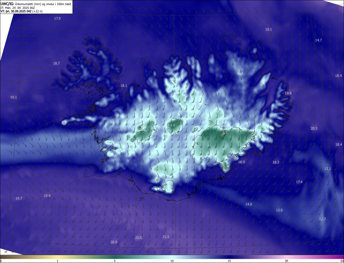The height and width of the screenshot is (263, 344).
Task: Click the 19.8 value off the east coast
Action: point(288,93)
